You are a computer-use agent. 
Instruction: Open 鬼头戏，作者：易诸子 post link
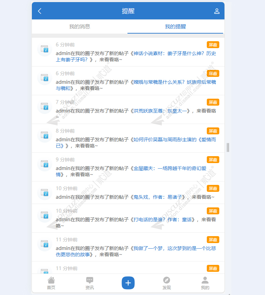pyautogui.click(x=158, y=197)
